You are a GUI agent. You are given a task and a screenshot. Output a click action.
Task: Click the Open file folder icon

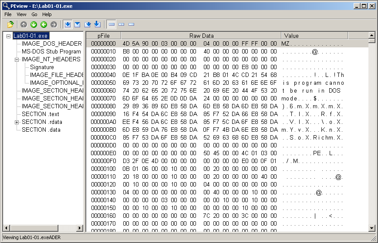(10, 24)
